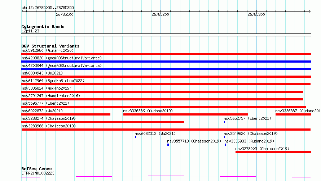
Task: Open nsv6022872 (Wu2021) variant label
Action: [x=42, y=111]
